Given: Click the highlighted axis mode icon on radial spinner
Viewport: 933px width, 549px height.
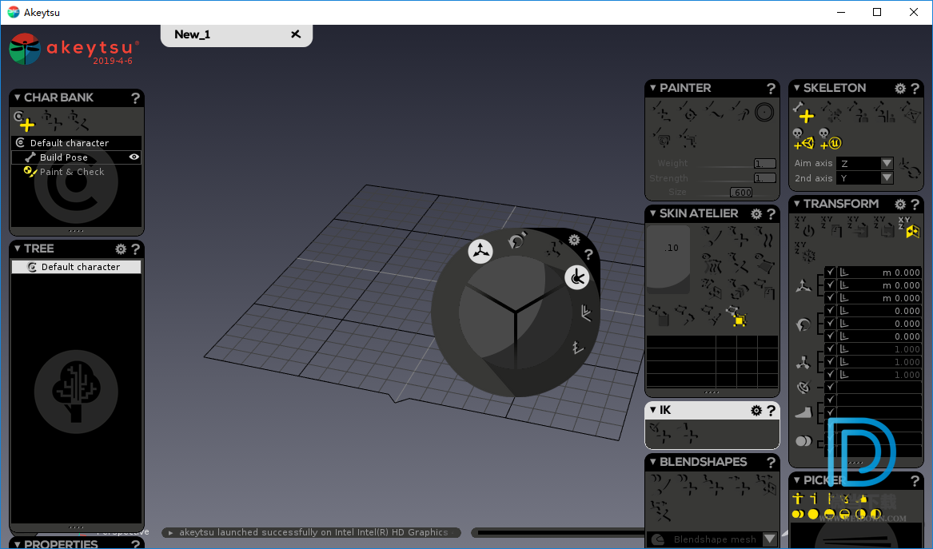Looking at the screenshot, I should (x=576, y=277).
